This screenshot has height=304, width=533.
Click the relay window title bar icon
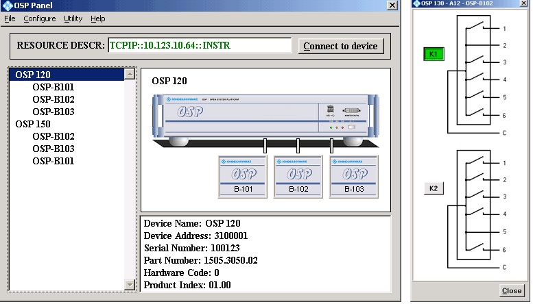(x=417, y=5)
